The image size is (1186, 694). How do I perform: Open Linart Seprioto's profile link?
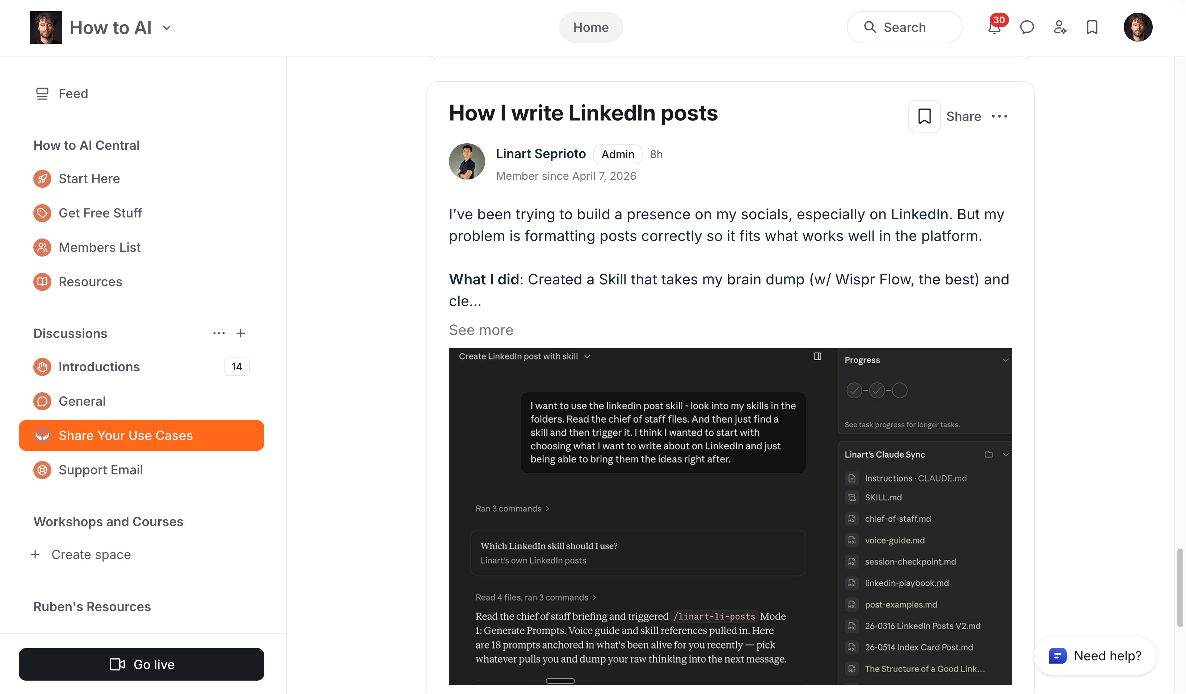point(541,154)
